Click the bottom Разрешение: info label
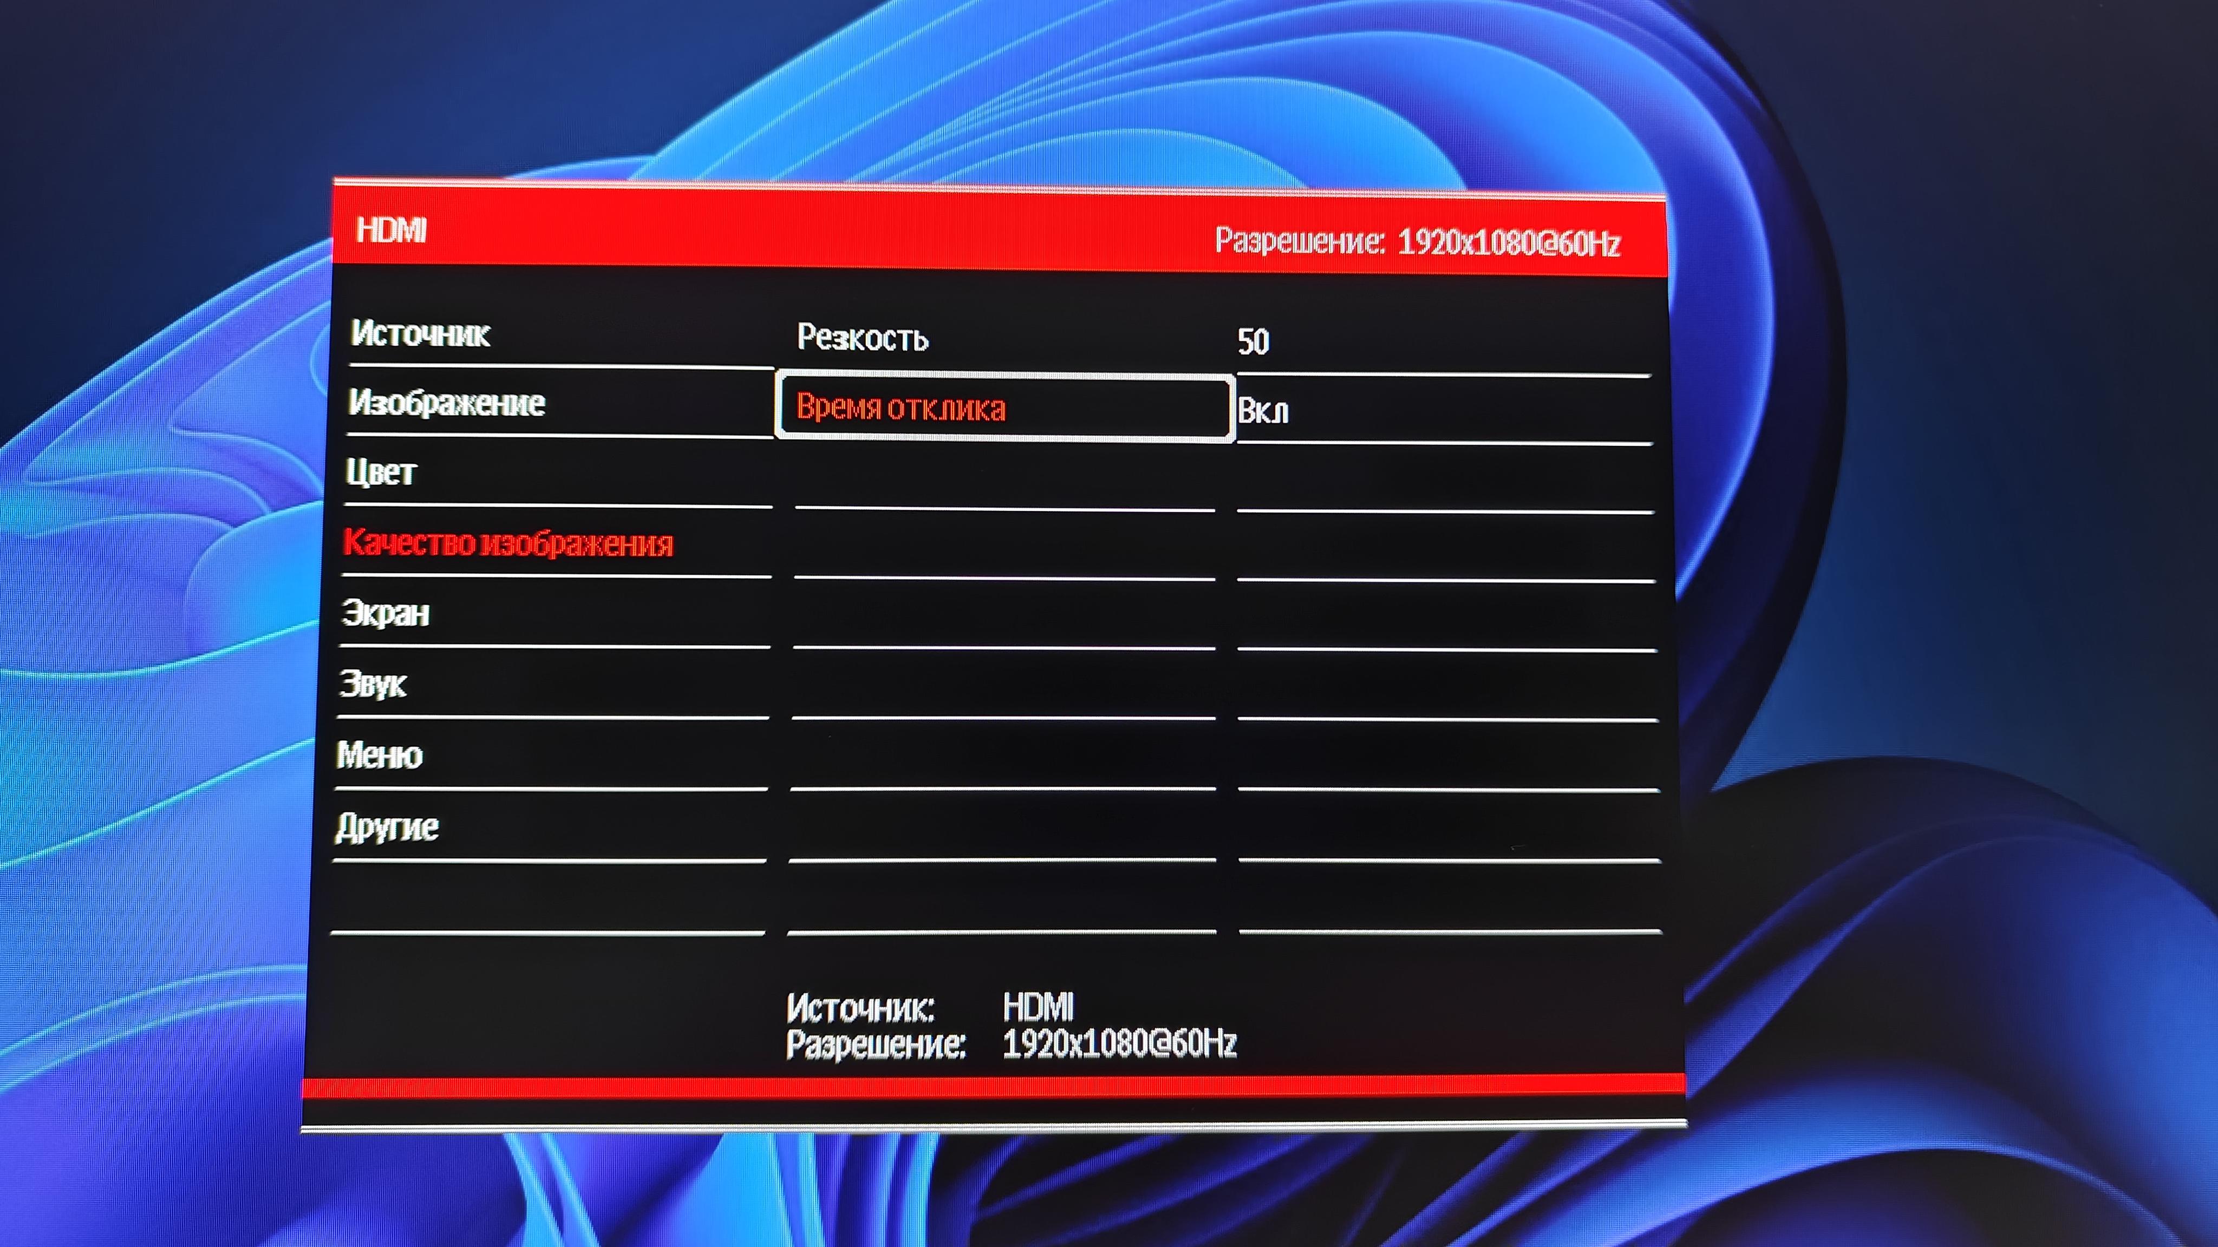This screenshot has width=2218, height=1247. pyautogui.click(x=876, y=1045)
